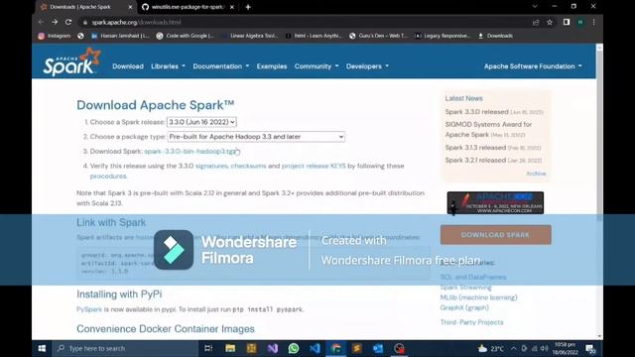The width and height of the screenshot is (635, 357).
Task: Click the Examples nav item
Action: point(272,66)
